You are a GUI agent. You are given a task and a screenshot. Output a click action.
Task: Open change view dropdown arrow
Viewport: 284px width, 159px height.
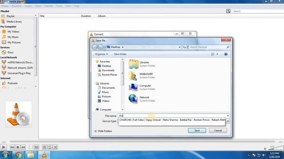(x=217, y=54)
